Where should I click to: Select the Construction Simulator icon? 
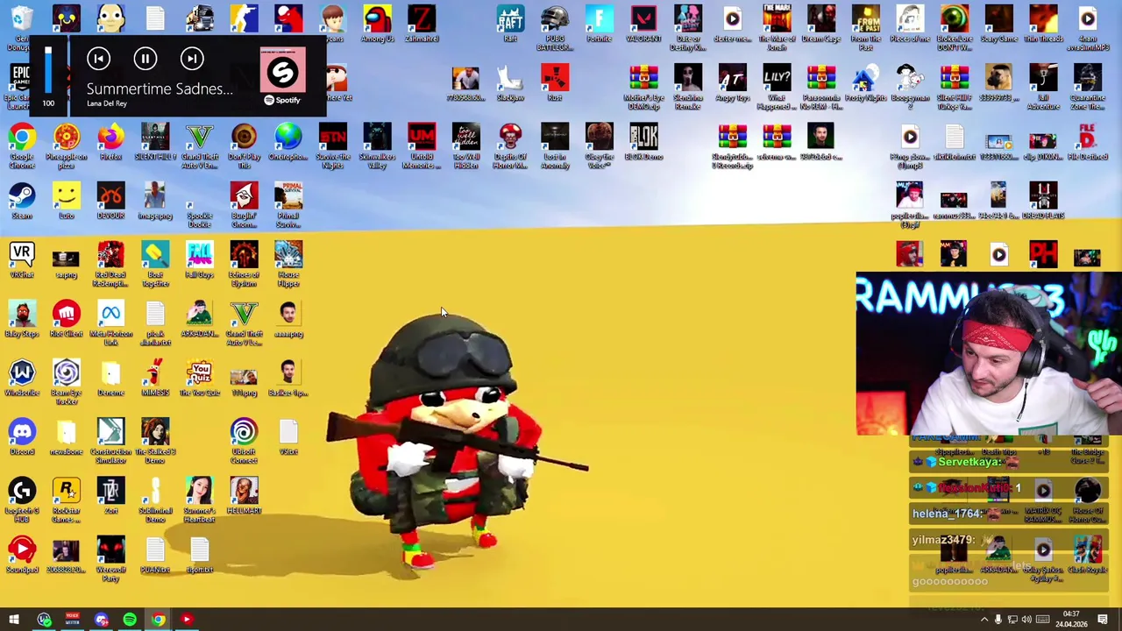(x=110, y=440)
